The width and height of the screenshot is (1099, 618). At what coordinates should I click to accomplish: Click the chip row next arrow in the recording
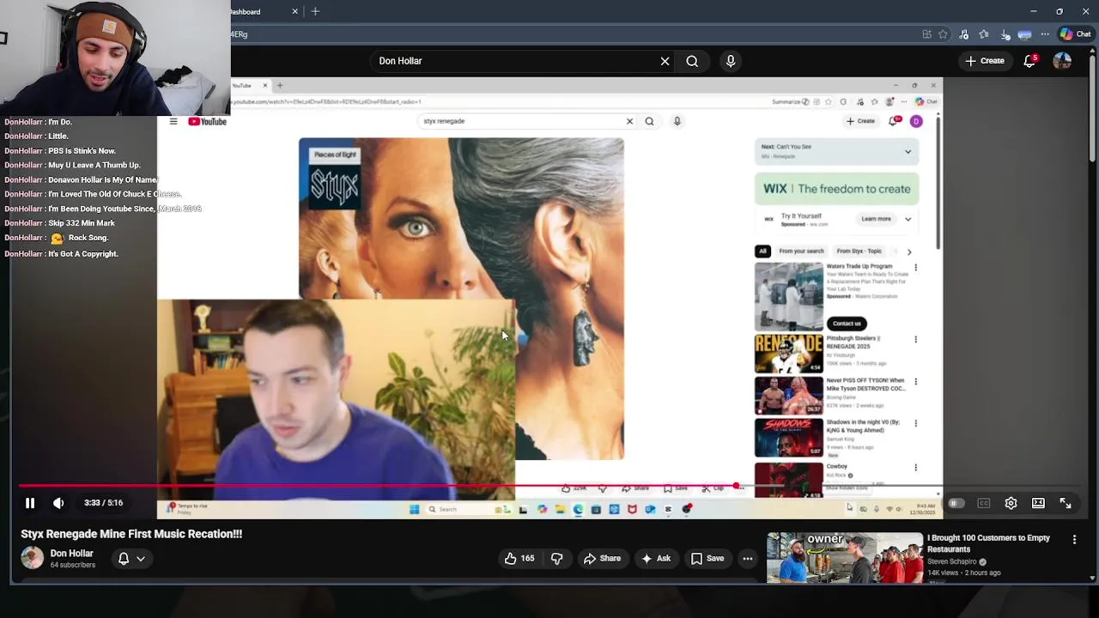point(909,251)
